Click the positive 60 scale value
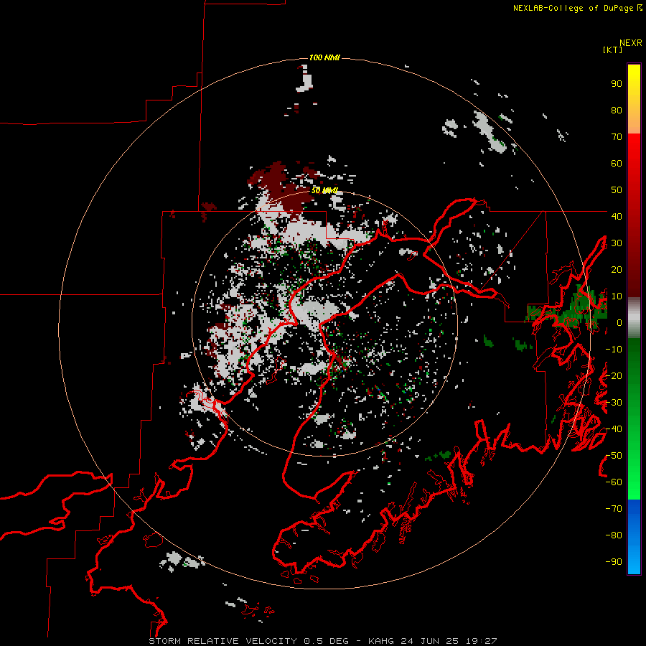The height and width of the screenshot is (646, 646). point(617,163)
